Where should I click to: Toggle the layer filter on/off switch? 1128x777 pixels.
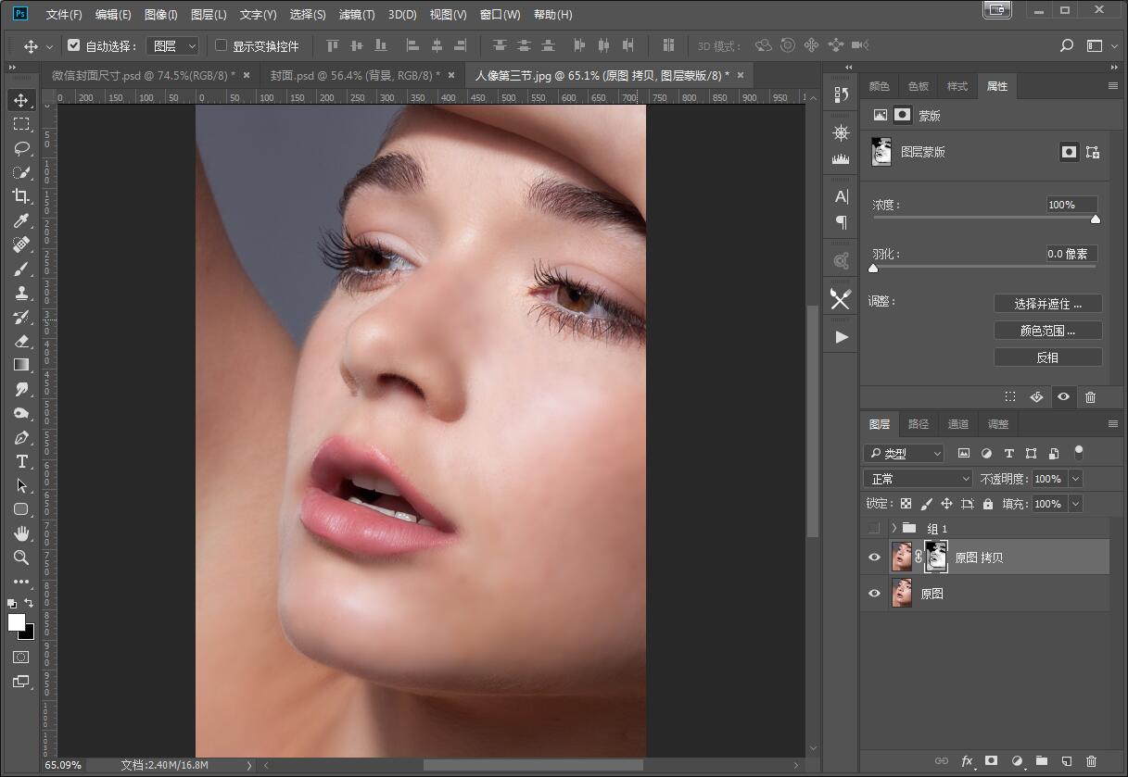(1078, 453)
